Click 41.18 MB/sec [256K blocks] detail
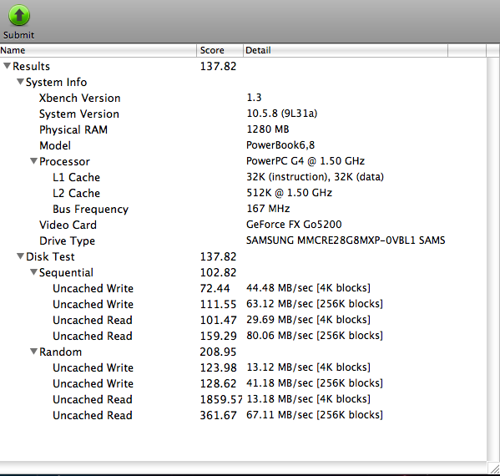Image resolution: width=500 pixels, height=476 pixels. coord(315,382)
